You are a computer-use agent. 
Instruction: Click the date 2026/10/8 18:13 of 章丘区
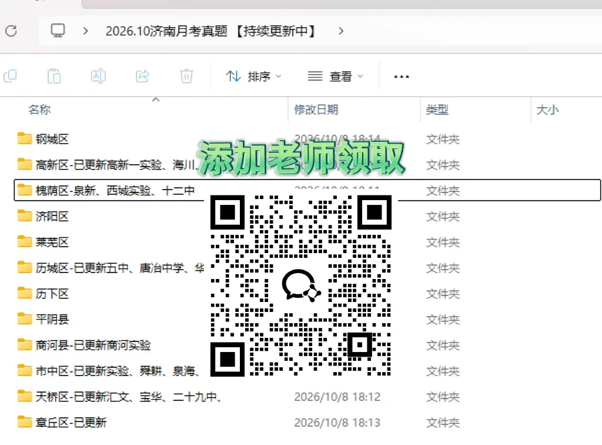(337, 422)
